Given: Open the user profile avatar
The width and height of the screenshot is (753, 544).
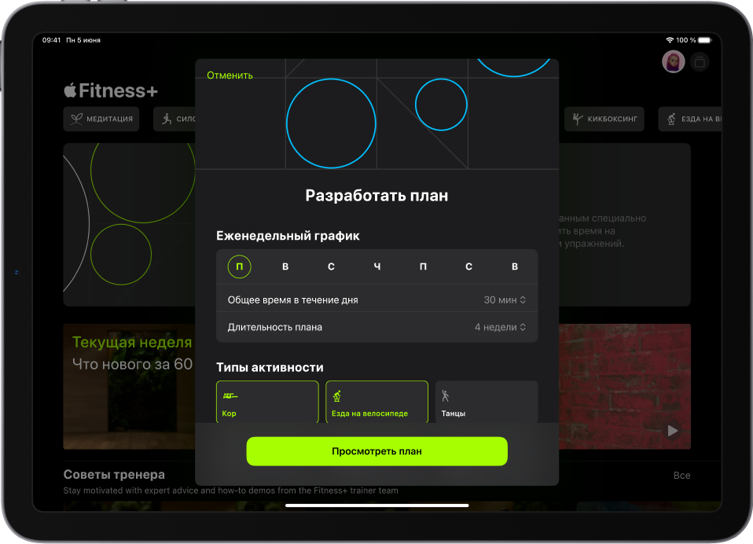Looking at the screenshot, I should point(674,61).
